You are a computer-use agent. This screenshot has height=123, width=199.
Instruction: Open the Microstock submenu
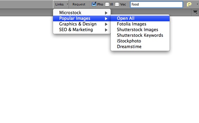click(x=82, y=13)
